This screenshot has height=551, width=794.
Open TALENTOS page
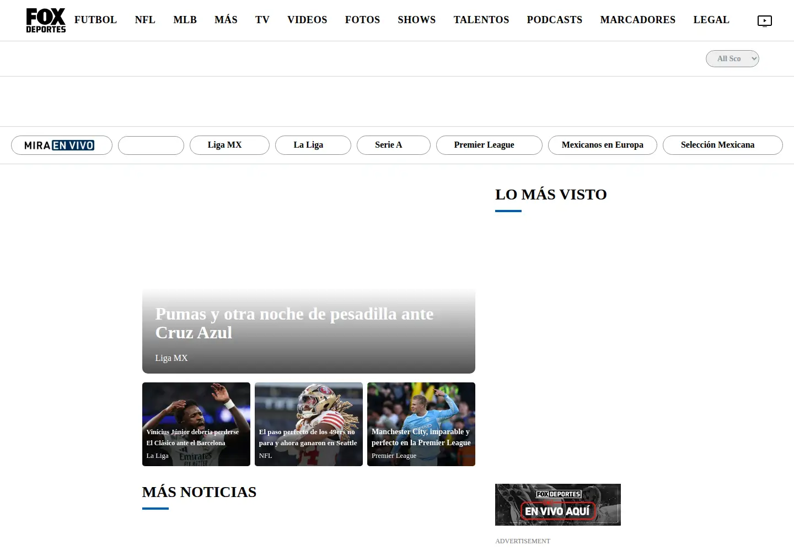pos(481,20)
